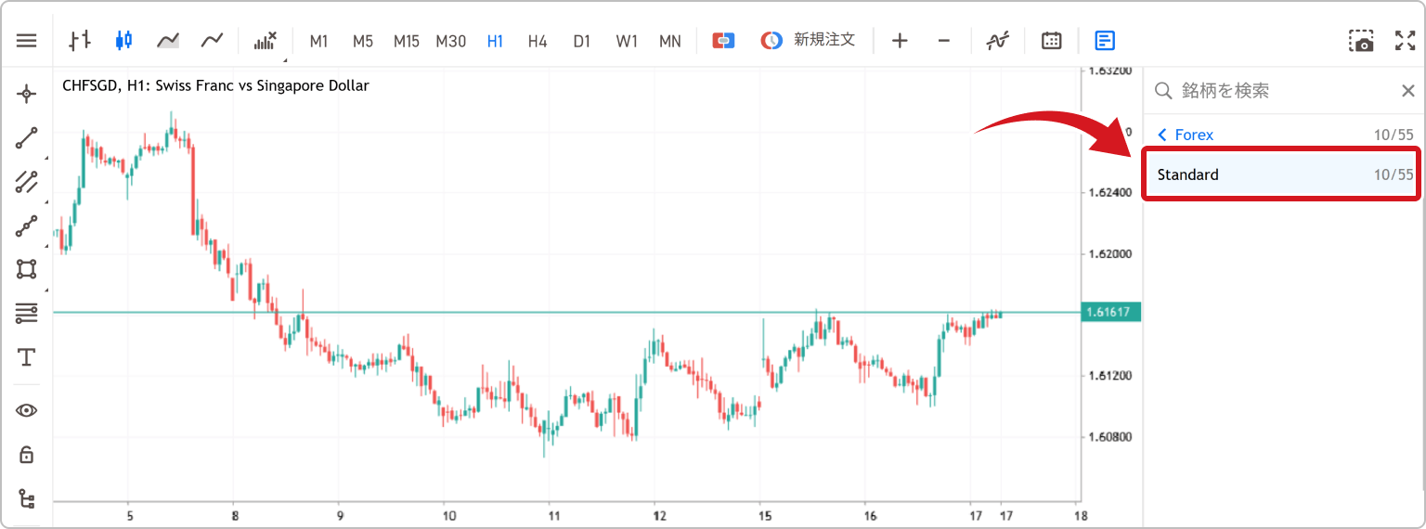Toggle the lock drawings icon
The width and height of the screenshot is (1426, 529).
pyautogui.click(x=26, y=455)
